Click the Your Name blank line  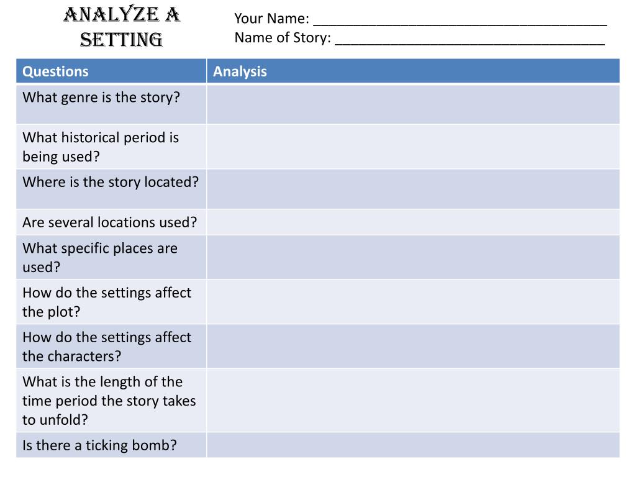point(460,19)
